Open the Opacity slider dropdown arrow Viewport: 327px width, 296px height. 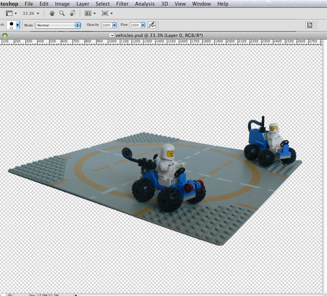coord(114,25)
